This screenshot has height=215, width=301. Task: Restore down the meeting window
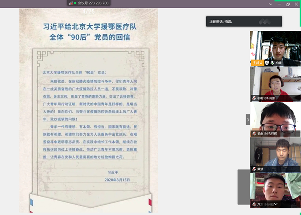click(288, 4)
